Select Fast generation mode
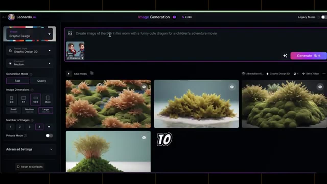This screenshot has width=327, height=184. coord(17,81)
